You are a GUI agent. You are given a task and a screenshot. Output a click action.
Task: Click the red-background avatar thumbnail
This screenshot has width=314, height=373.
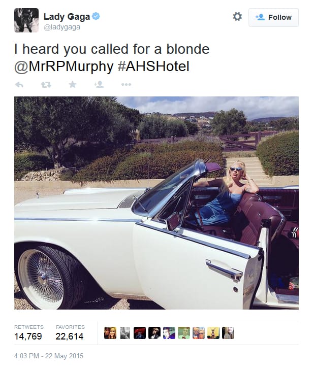140,333
